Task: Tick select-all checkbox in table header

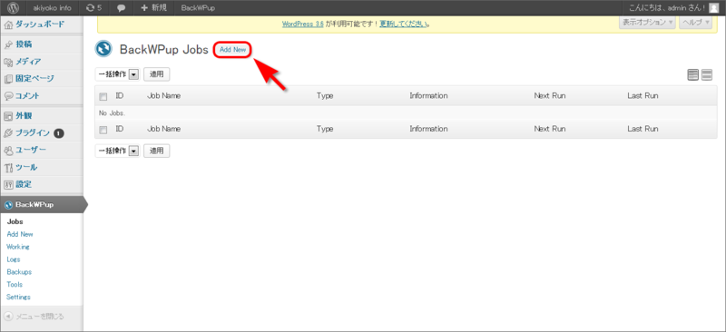Action: (x=103, y=96)
